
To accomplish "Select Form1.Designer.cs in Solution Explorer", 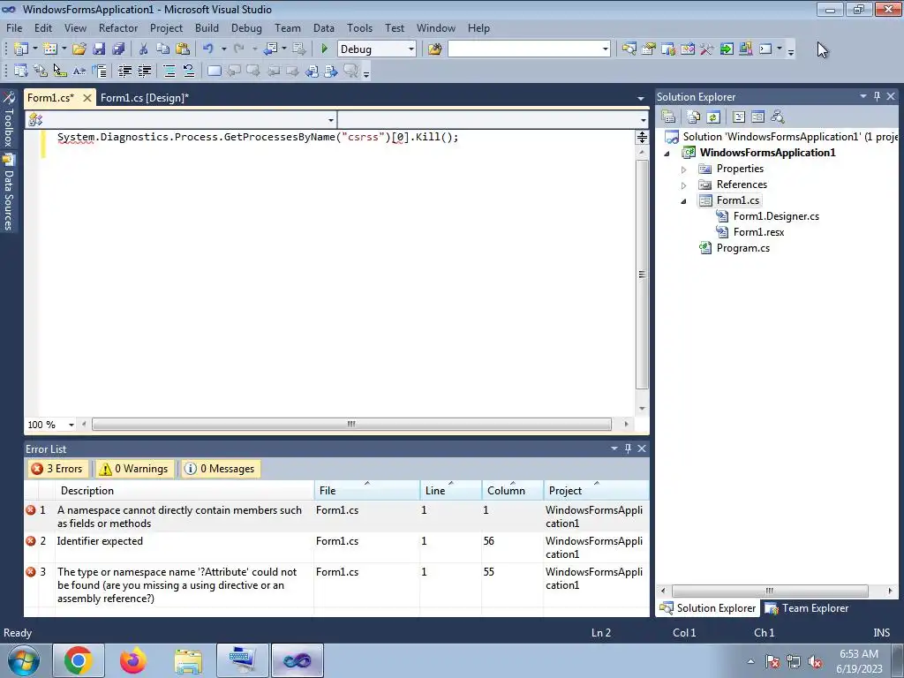I will point(776,216).
